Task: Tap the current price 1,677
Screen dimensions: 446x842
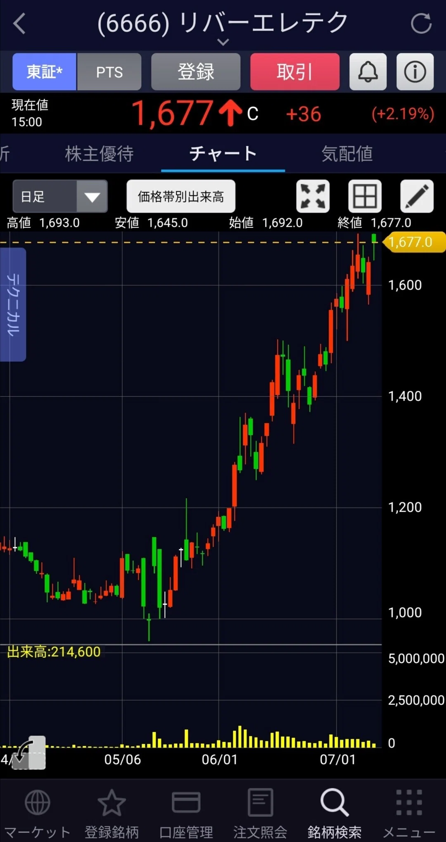Action: [172, 114]
